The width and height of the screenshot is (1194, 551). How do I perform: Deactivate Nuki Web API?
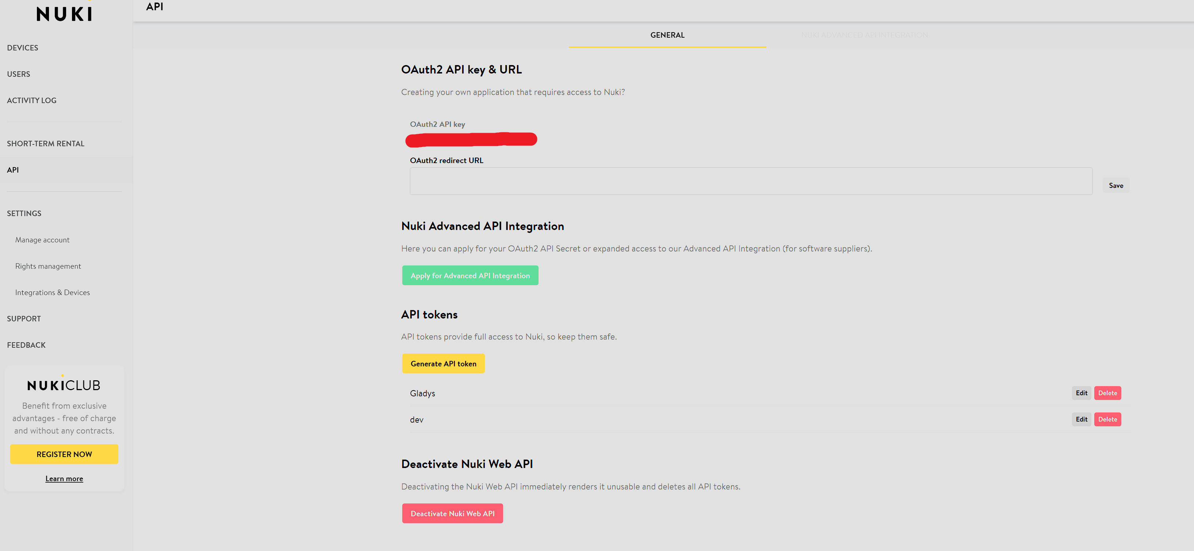[452, 513]
